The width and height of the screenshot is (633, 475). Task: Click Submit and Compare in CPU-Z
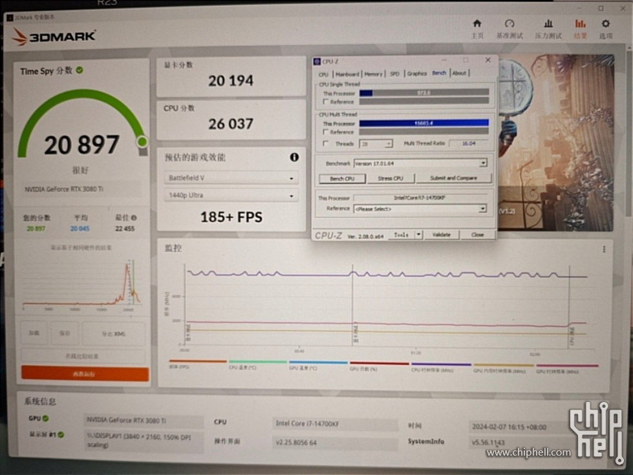(453, 178)
